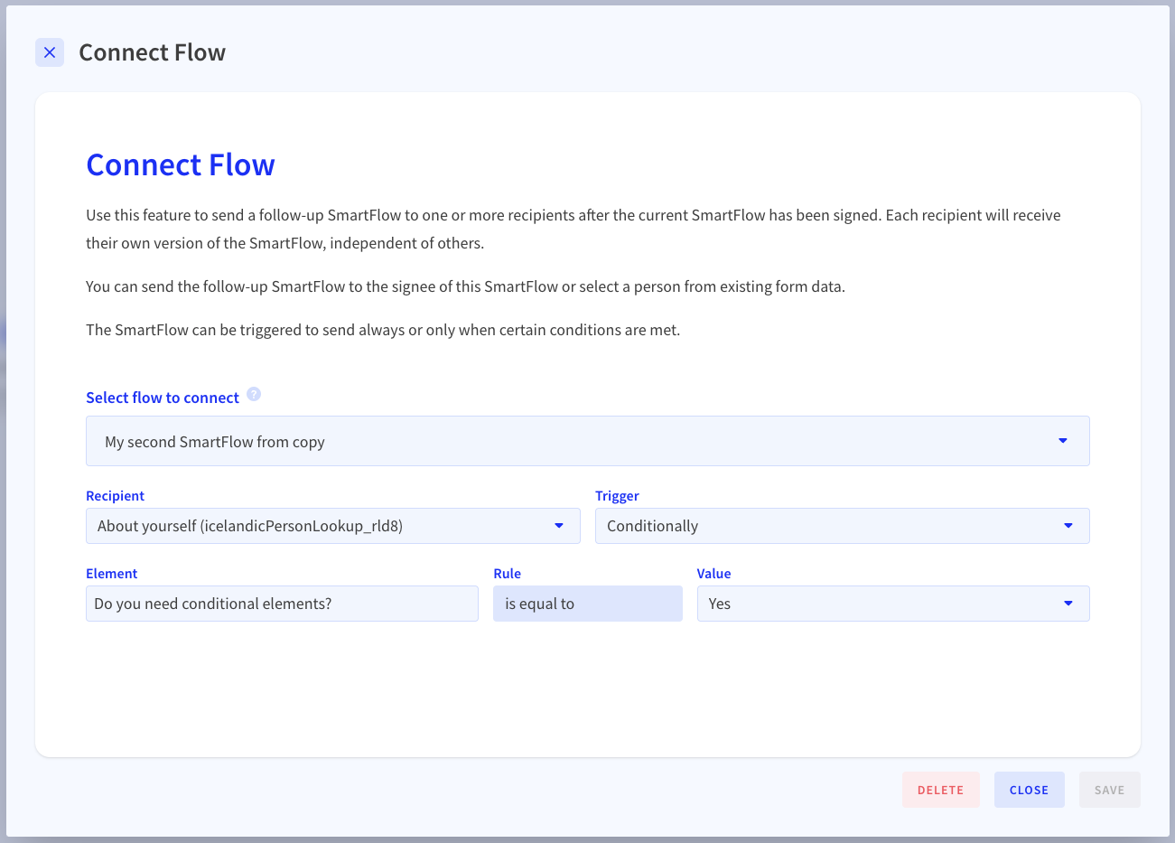Viewport: 1175px width, 843px height.
Task: Open the Recipient dropdown
Action: click(332, 526)
